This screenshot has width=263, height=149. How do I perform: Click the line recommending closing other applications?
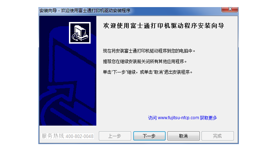(x=145, y=61)
